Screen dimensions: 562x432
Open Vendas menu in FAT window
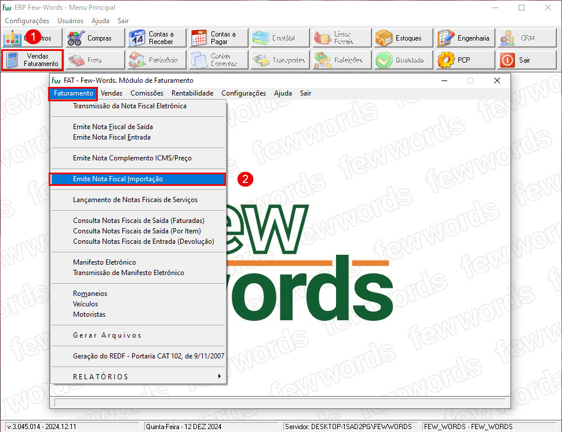click(111, 93)
